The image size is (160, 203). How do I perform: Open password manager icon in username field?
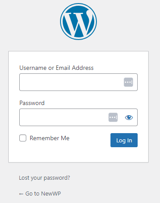click(x=128, y=82)
